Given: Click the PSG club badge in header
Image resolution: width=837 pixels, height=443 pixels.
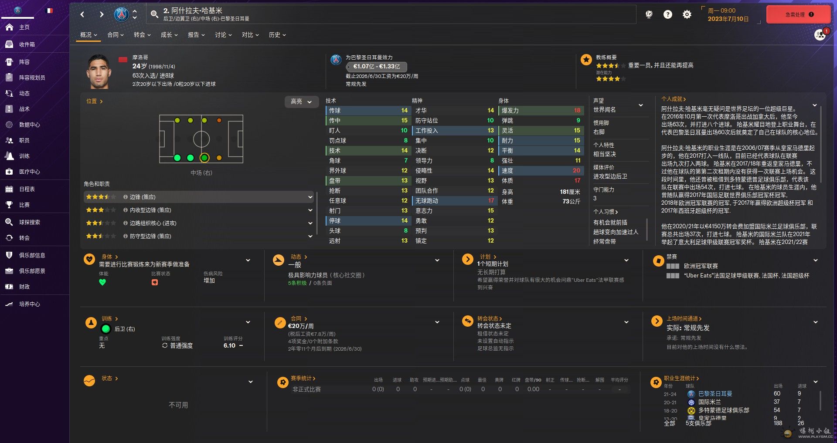Looking at the screenshot, I should pyautogui.click(x=122, y=14).
